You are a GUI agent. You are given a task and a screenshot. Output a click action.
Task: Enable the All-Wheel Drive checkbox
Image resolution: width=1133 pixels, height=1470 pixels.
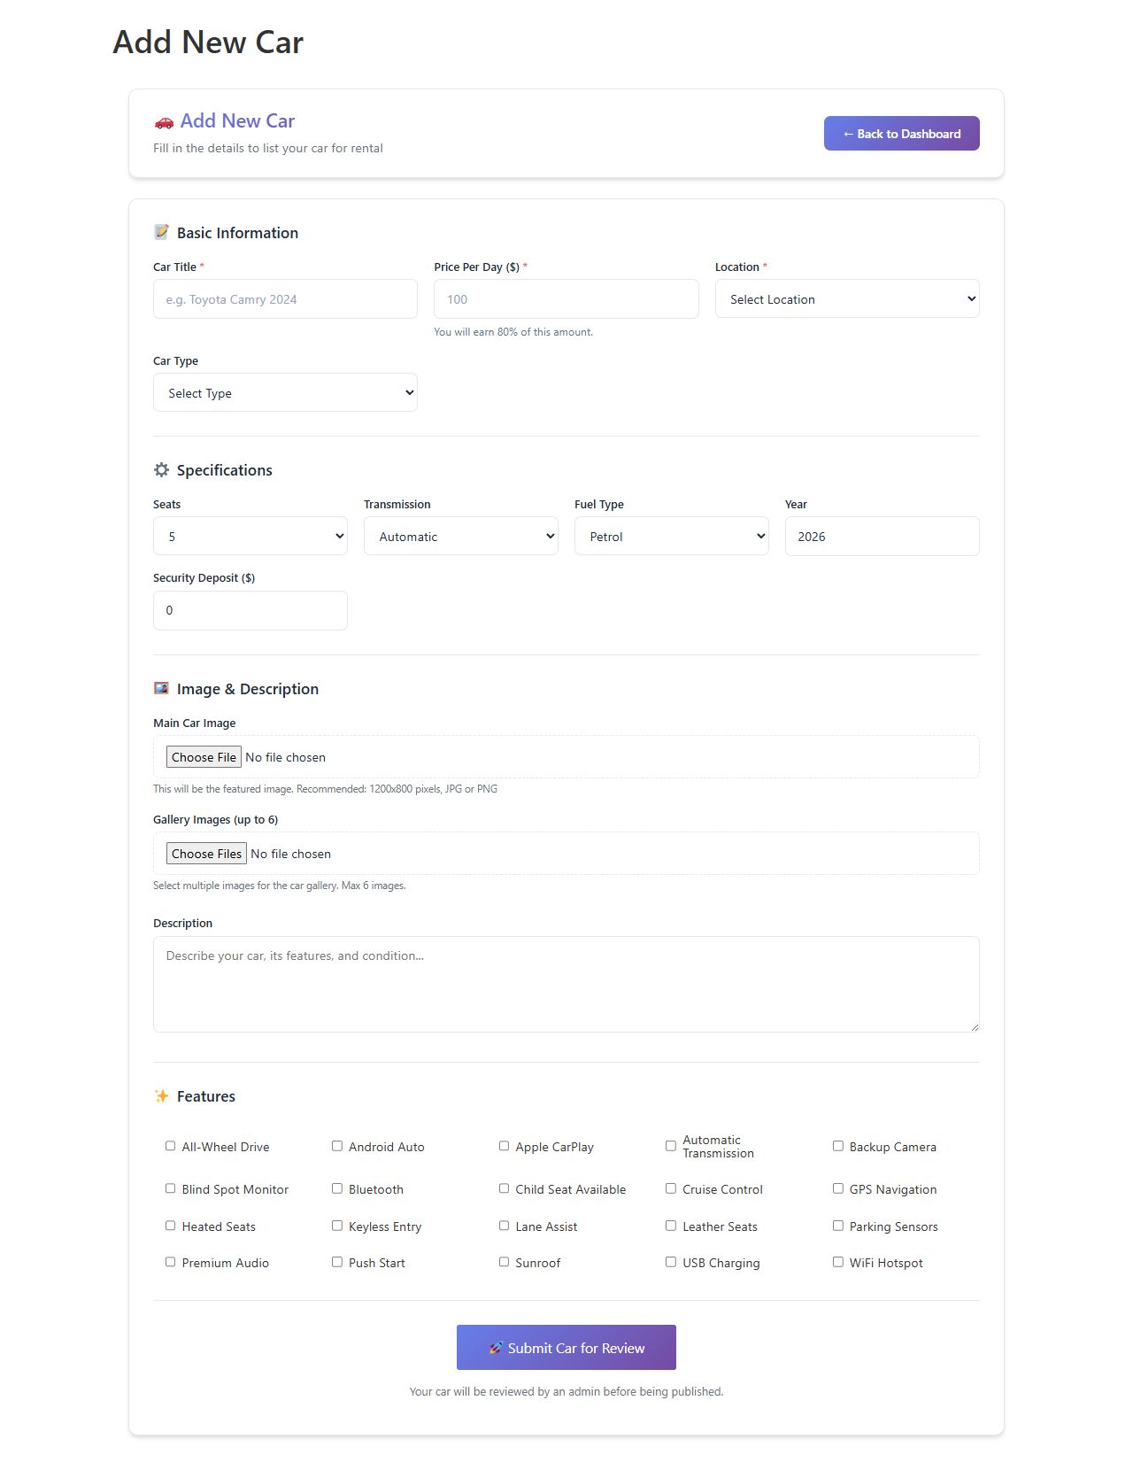pos(170,1146)
